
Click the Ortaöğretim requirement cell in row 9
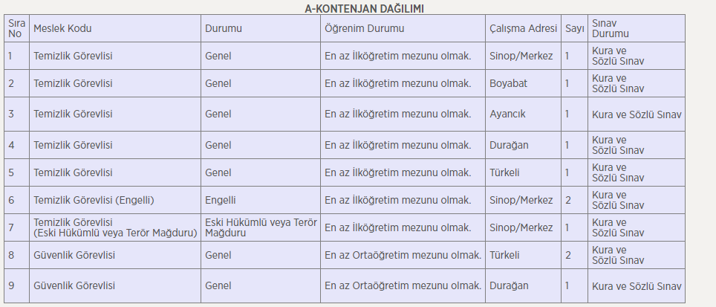point(403,285)
